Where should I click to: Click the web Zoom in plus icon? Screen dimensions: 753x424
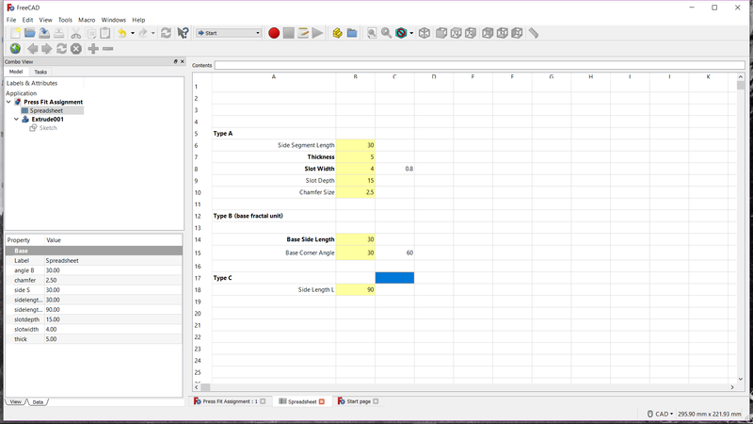[93, 49]
